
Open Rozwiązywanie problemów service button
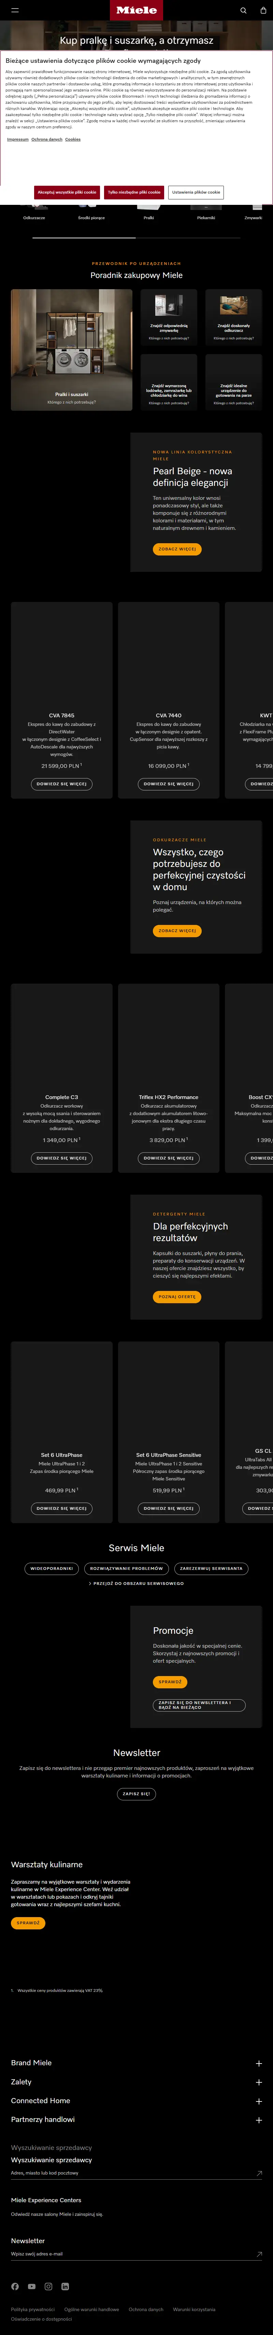coord(127,1568)
